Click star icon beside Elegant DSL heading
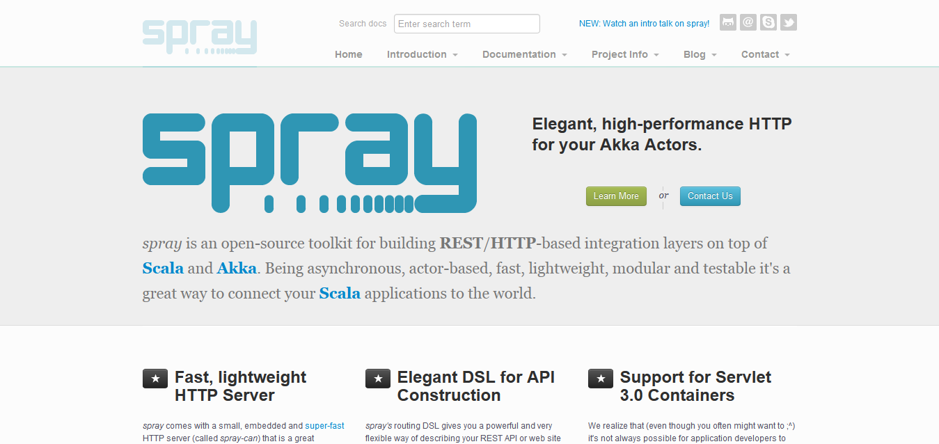The width and height of the screenshot is (939, 444). [x=378, y=379]
